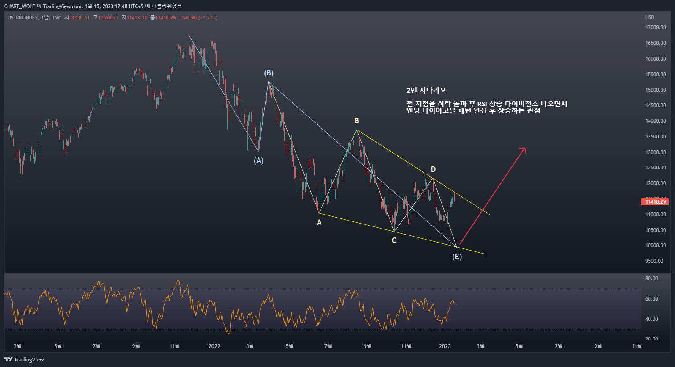Select the B wave label without parentheses
Viewport: 675px width, 367px height.
(357, 121)
